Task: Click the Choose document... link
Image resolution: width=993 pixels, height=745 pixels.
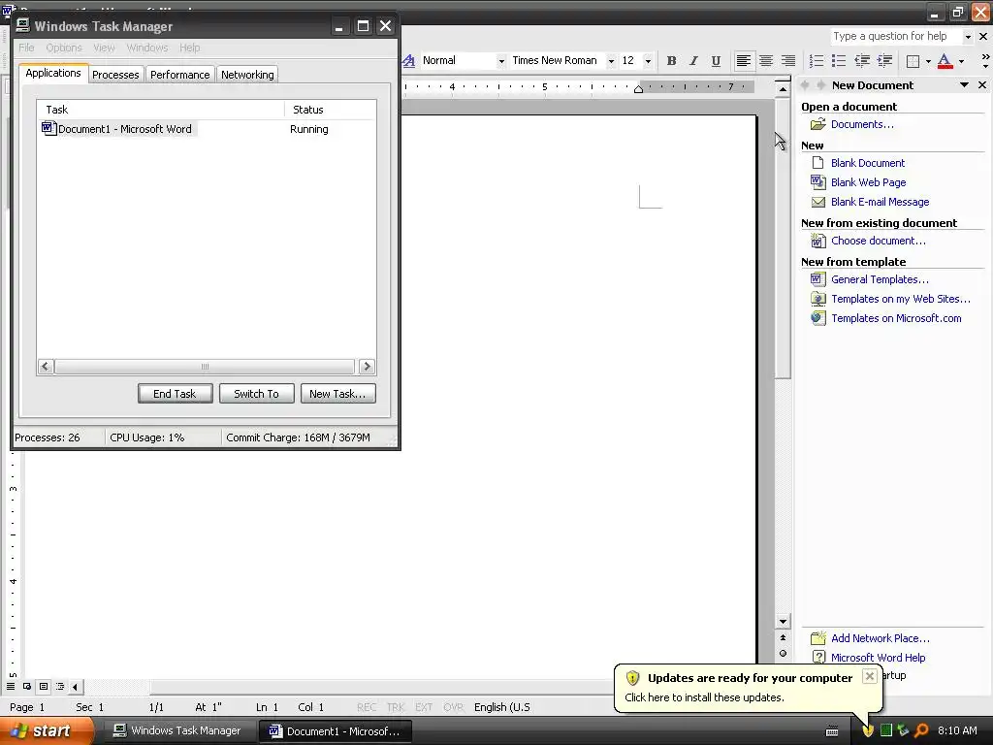Action: [x=878, y=241]
